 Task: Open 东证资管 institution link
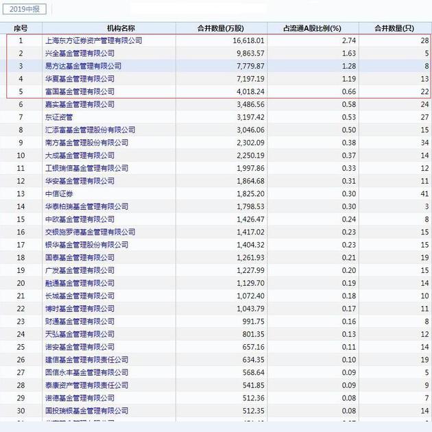coord(59,117)
